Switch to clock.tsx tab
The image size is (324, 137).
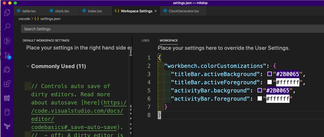[63, 11]
